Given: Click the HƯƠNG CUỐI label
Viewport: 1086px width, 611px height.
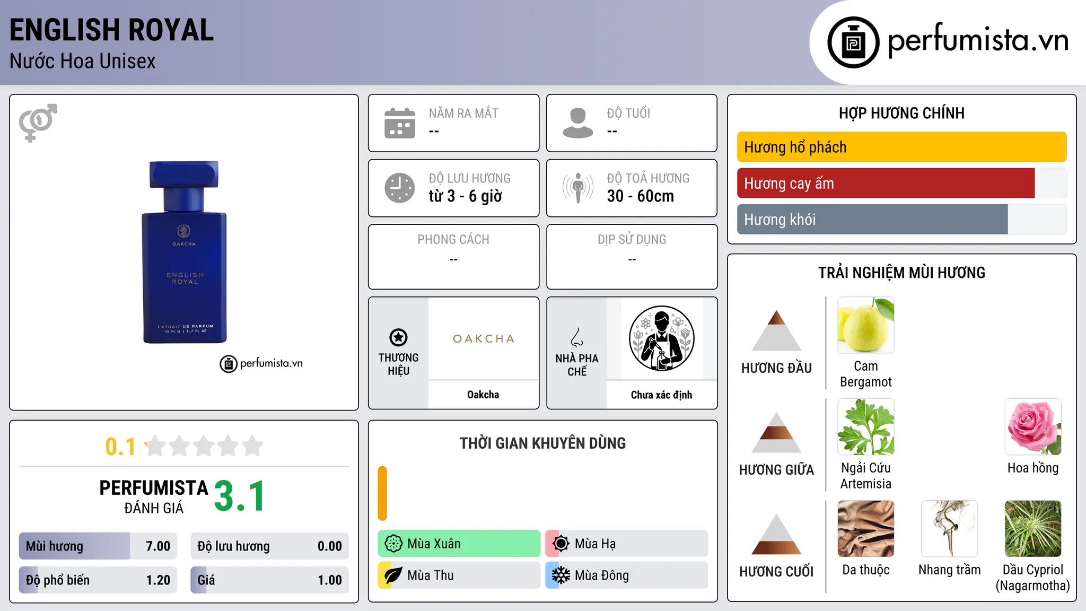Looking at the screenshot, I should (x=776, y=572).
